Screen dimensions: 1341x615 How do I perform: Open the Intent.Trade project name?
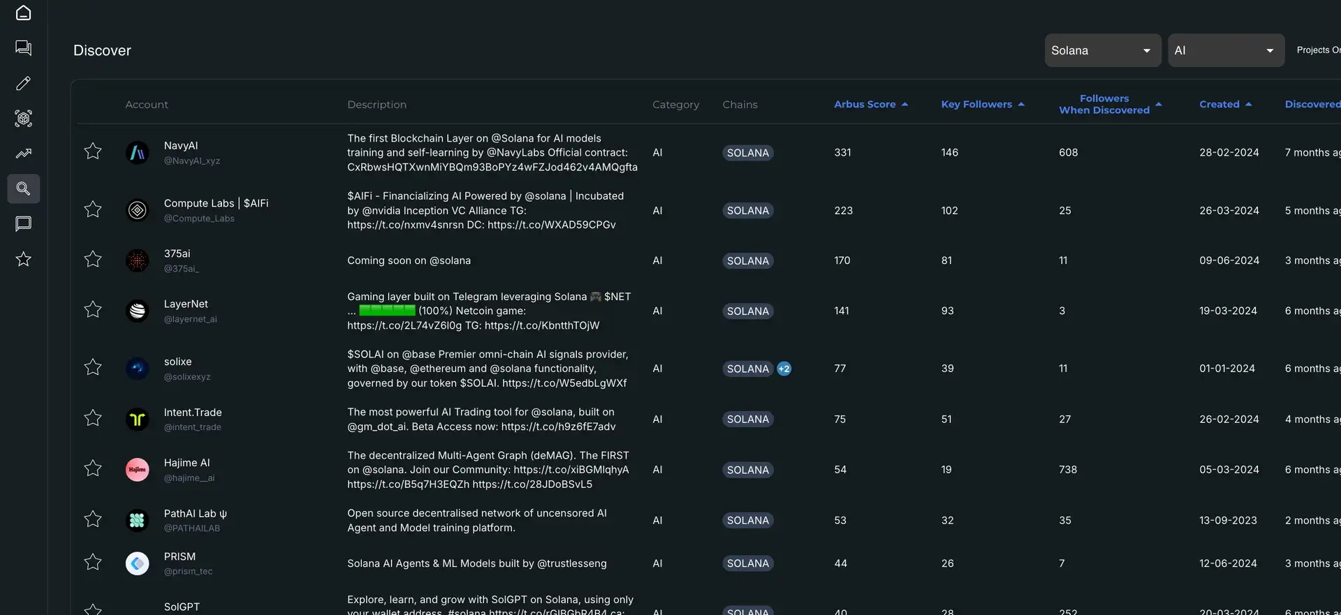[193, 413]
